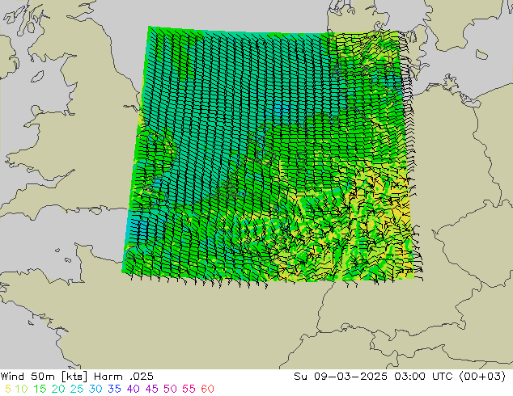Click the purple '40' legend value
513x396 pixels.
(133, 389)
